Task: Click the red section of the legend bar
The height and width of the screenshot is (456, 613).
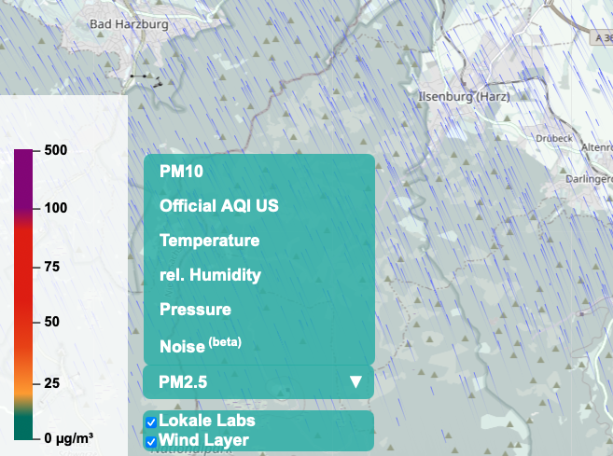Action: 23,298
